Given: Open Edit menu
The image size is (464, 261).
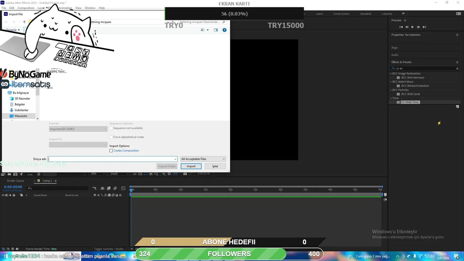Looking at the screenshot, I should (x=12, y=8).
